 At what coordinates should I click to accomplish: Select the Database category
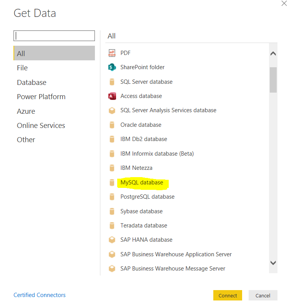(32, 82)
